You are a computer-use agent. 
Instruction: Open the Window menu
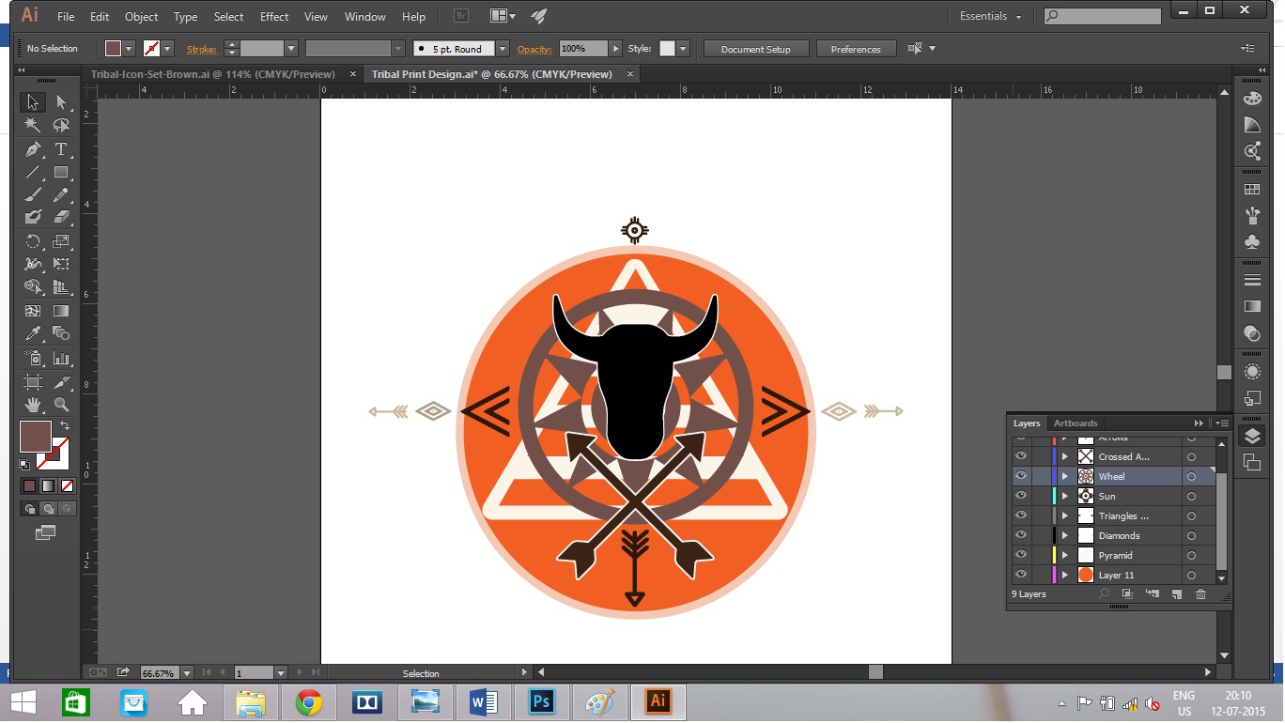tap(365, 17)
